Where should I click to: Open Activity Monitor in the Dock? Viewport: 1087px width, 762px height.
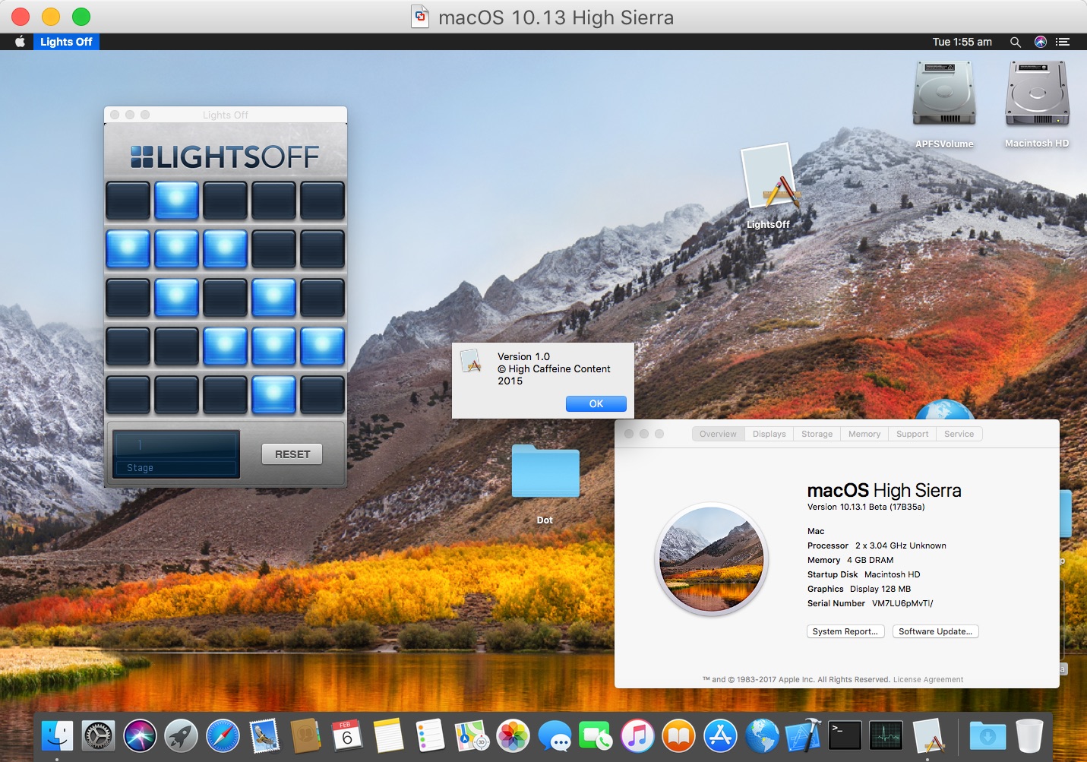[886, 735]
